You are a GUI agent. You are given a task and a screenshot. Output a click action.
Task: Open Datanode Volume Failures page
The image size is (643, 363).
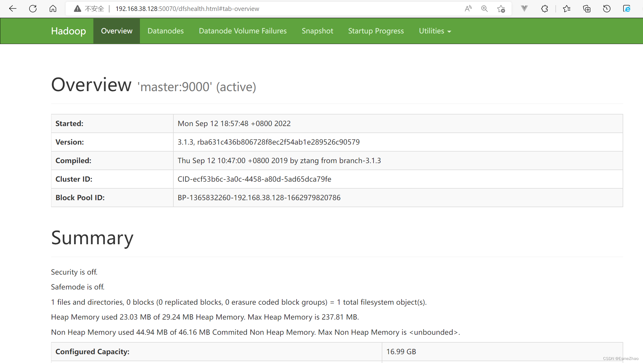coord(243,31)
